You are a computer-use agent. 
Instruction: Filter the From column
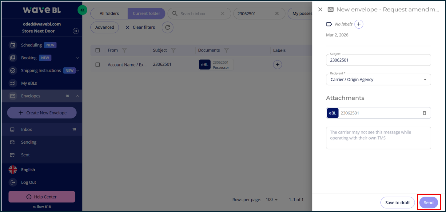coord(124,50)
